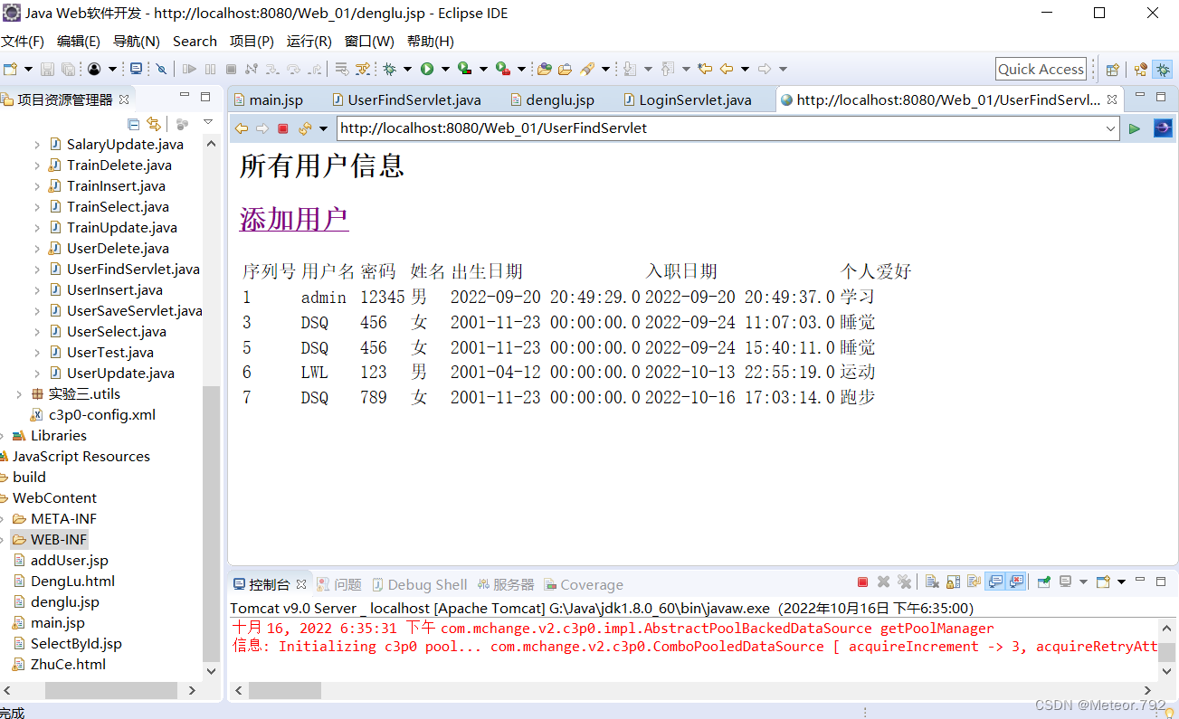
Task: Enable link with editor in project explorer
Action: click(x=154, y=124)
